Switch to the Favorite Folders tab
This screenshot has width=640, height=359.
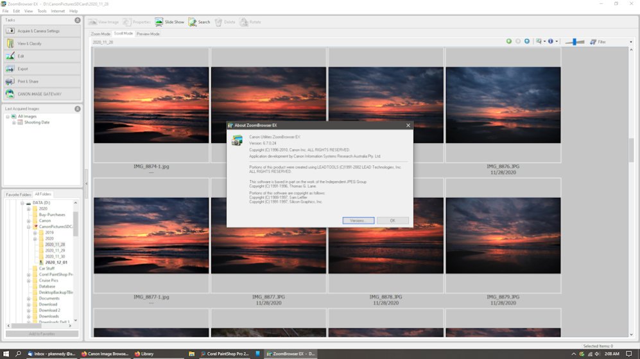pyautogui.click(x=18, y=194)
